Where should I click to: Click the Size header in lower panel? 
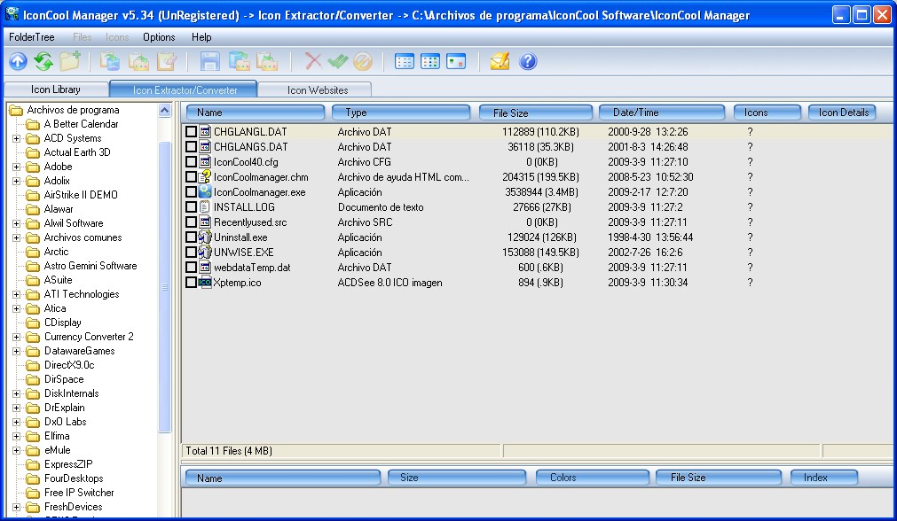[x=457, y=478]
